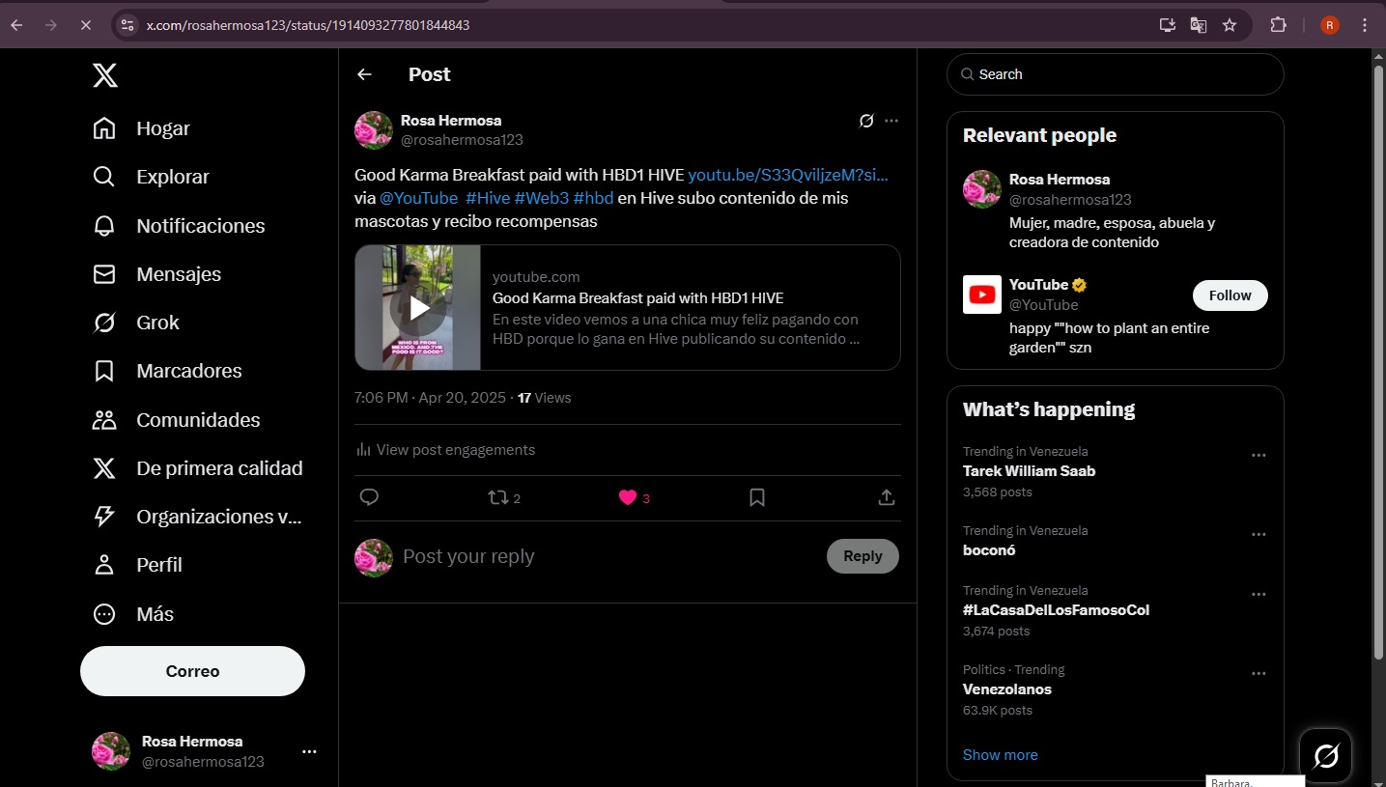Toggle bookmark on the post
This screenshot has height=787, width=1386.
tap(757, 498)
